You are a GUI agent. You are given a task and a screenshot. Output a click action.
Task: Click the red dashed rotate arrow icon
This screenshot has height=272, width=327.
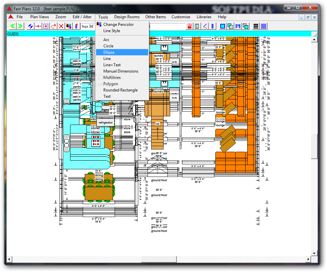54,26
